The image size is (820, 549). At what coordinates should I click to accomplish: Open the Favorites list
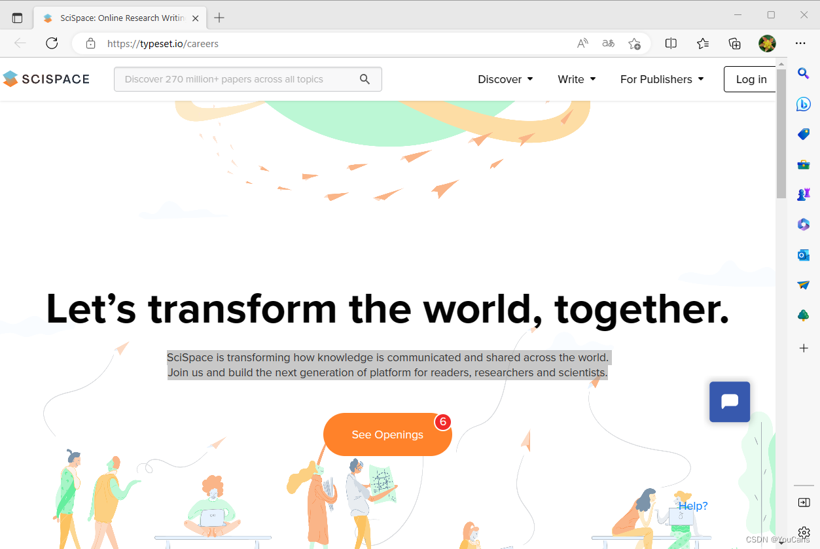703,43
